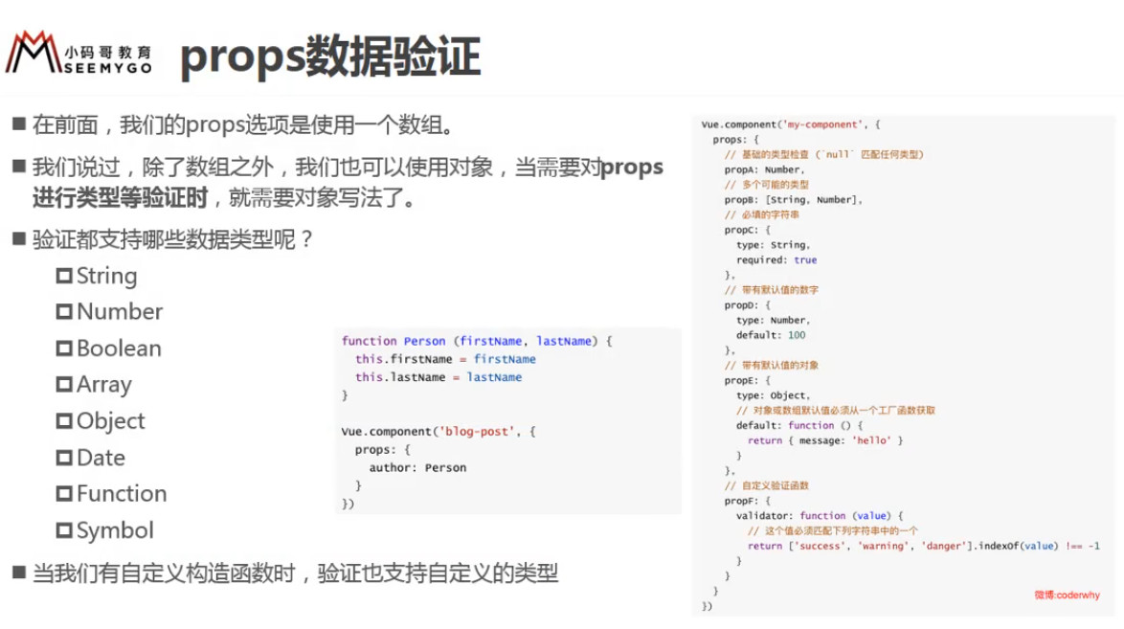Select the code line 'this.firstName = firstName'

pos(445,359)
